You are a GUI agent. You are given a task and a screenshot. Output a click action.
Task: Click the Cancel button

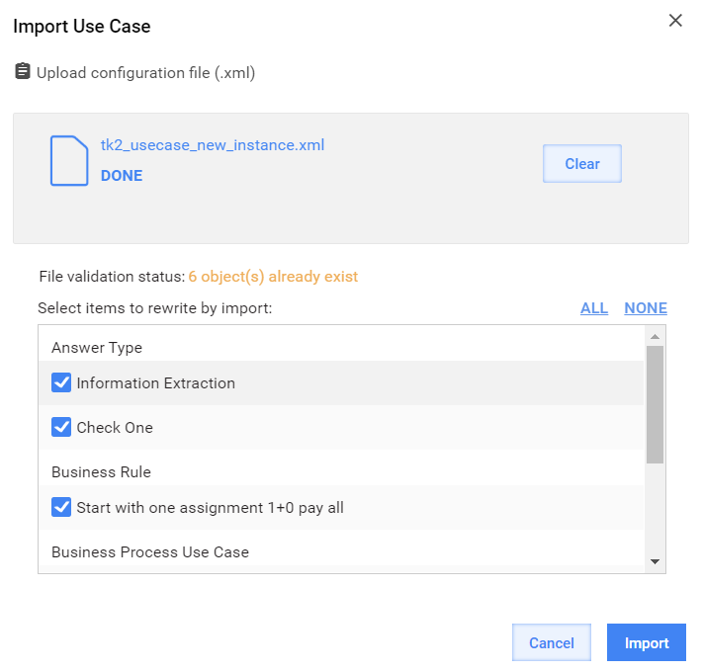552,642
